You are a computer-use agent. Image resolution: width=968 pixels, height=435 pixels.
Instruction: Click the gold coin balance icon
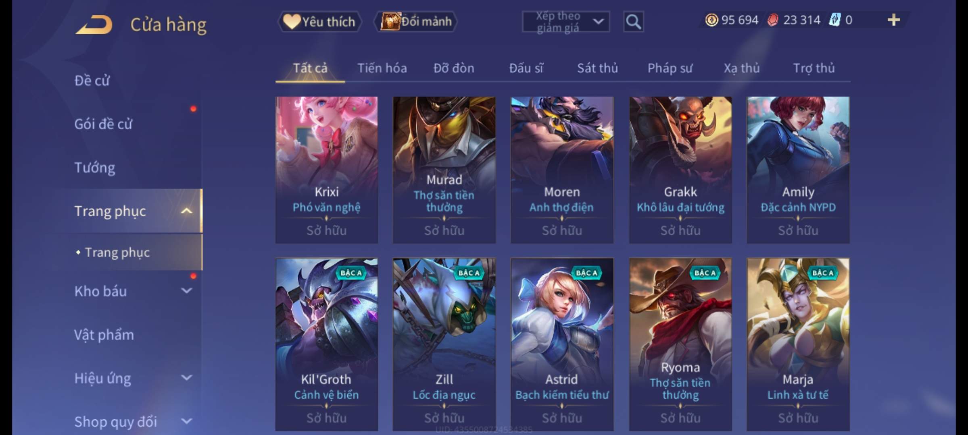(x=711, y=20)
